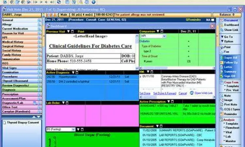
Task: Open the Active Diagnosis dropdown arrow
Action: (73, 73)
